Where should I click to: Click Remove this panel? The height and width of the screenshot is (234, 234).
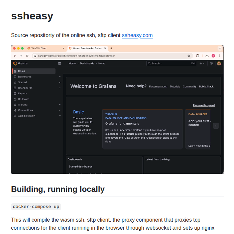(x=204, y=105)
